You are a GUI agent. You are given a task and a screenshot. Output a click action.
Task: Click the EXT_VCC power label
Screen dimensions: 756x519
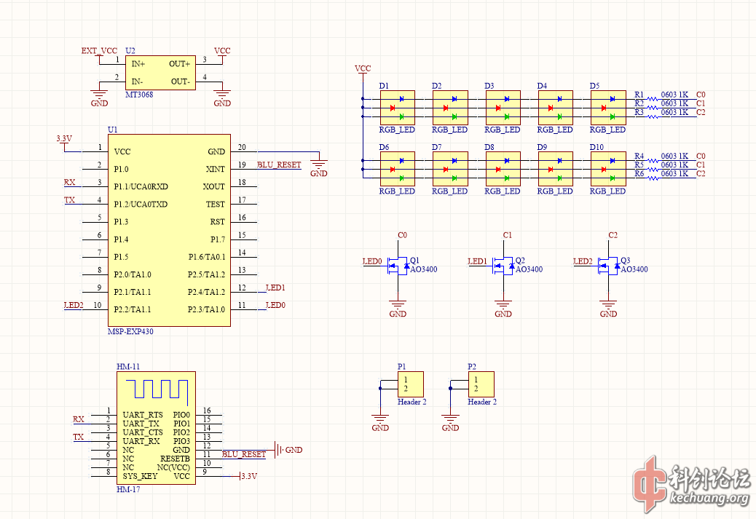click(x=99, y=51)
